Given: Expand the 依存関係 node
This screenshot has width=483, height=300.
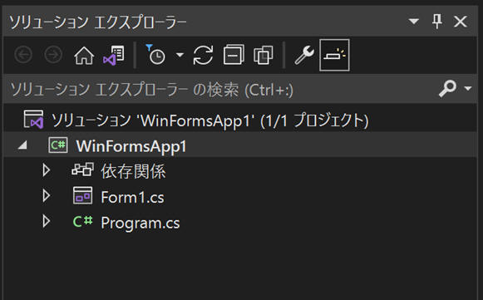Looking at the screenshot, I should click(x=47, y=170).
